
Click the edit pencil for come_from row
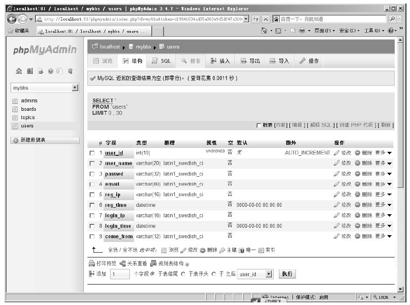(x=337, y=236)
